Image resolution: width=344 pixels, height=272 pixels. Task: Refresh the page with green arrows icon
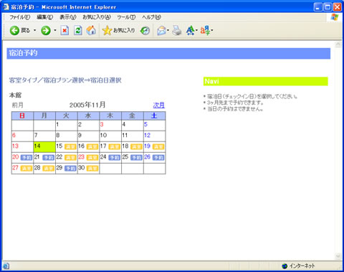click(78, 30)
